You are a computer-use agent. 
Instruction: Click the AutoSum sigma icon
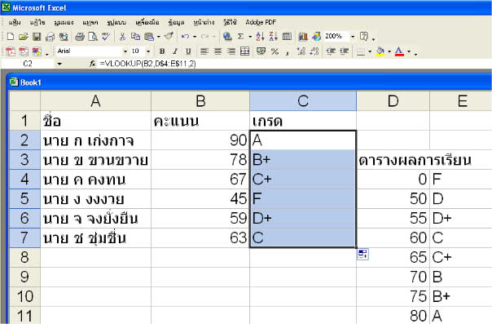[240, 37]
